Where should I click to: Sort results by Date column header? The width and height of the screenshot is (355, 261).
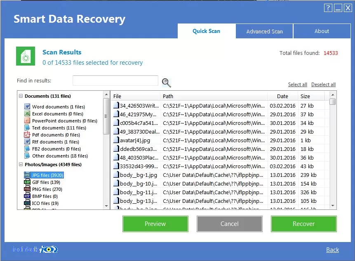point(282,96)
